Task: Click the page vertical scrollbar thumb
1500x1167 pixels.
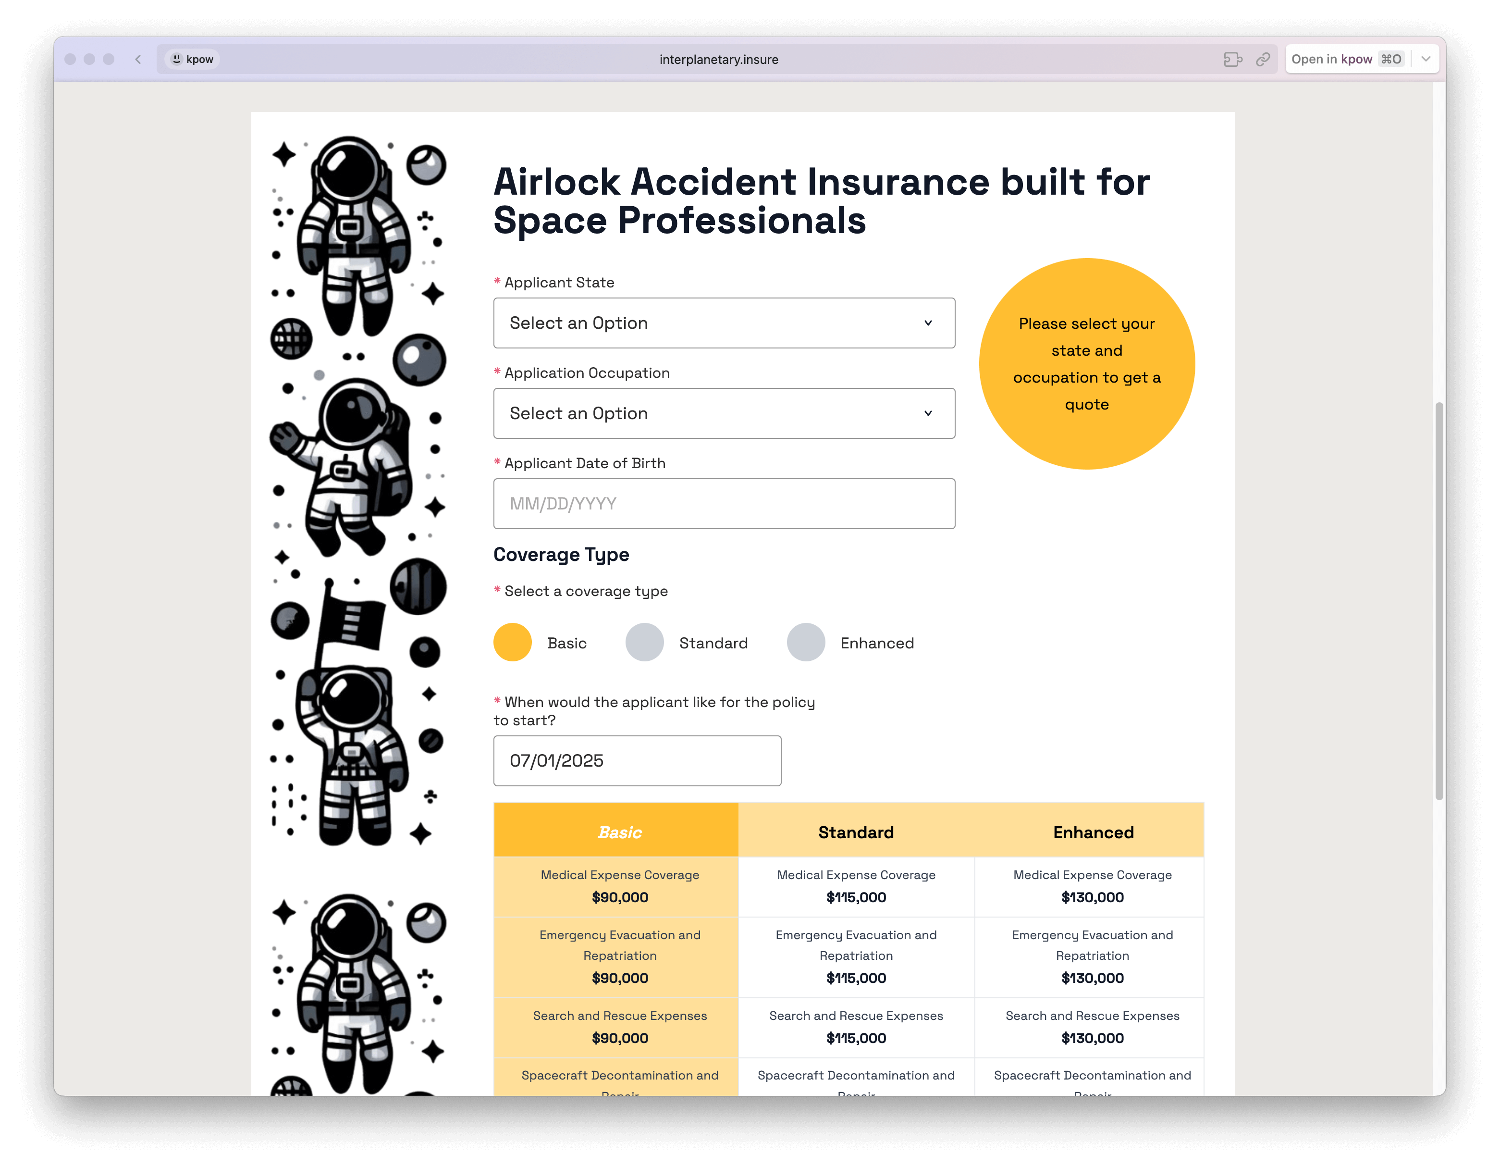Action: click(1439, 601)
